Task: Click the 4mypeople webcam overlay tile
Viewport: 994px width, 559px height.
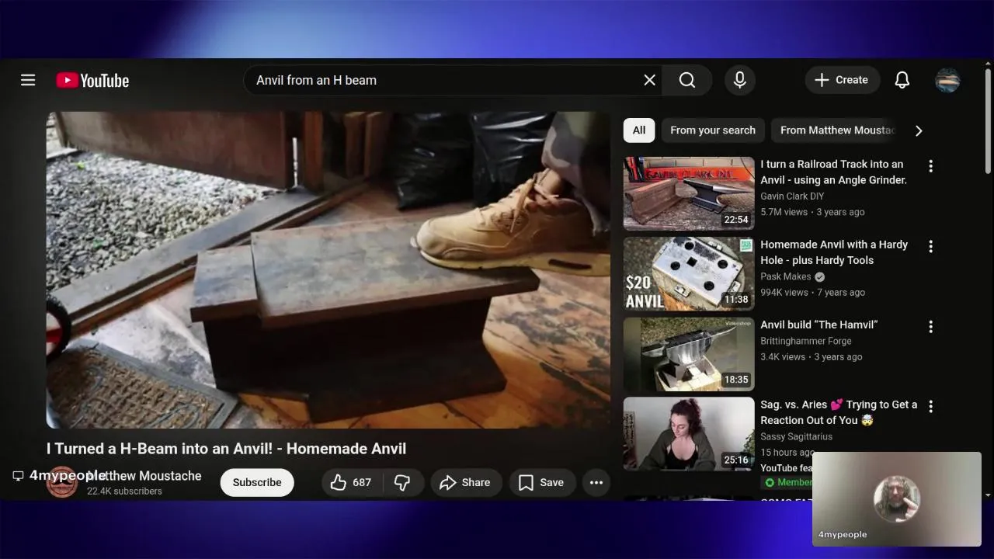Action: [897, 499]
